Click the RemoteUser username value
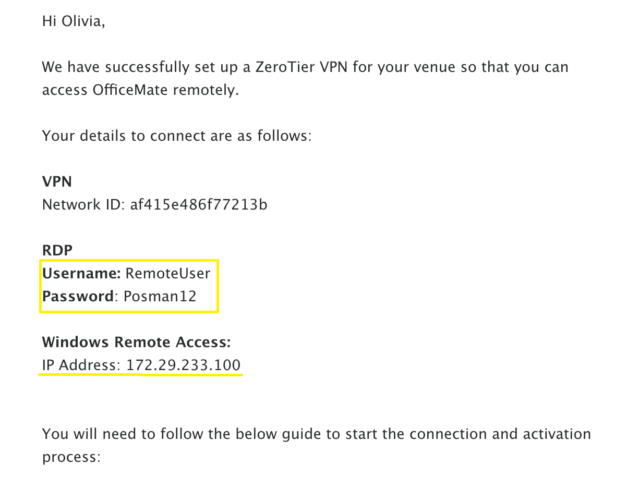 pos(168,273)
